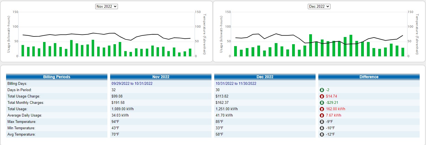Screen dimensions: 426x145
Task: Click the red up arrow beside $14.74
Action: [322, 96]
